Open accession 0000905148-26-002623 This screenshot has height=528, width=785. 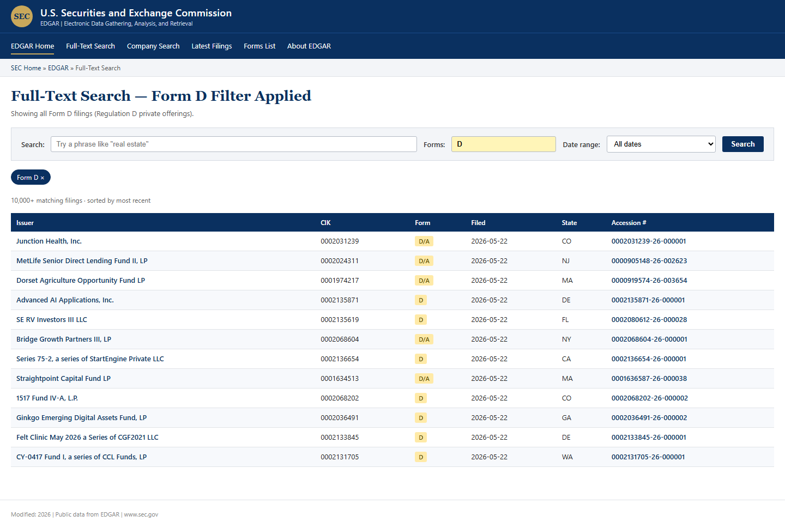click(x=649, y=261)
